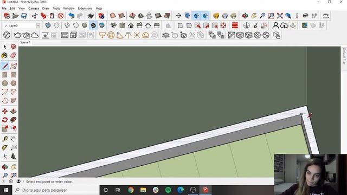Open the Help menu
Screen dimensions: 347x195
[99, 9]
